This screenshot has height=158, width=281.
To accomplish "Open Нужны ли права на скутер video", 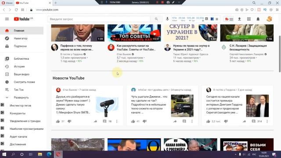I will coord(191,48).
